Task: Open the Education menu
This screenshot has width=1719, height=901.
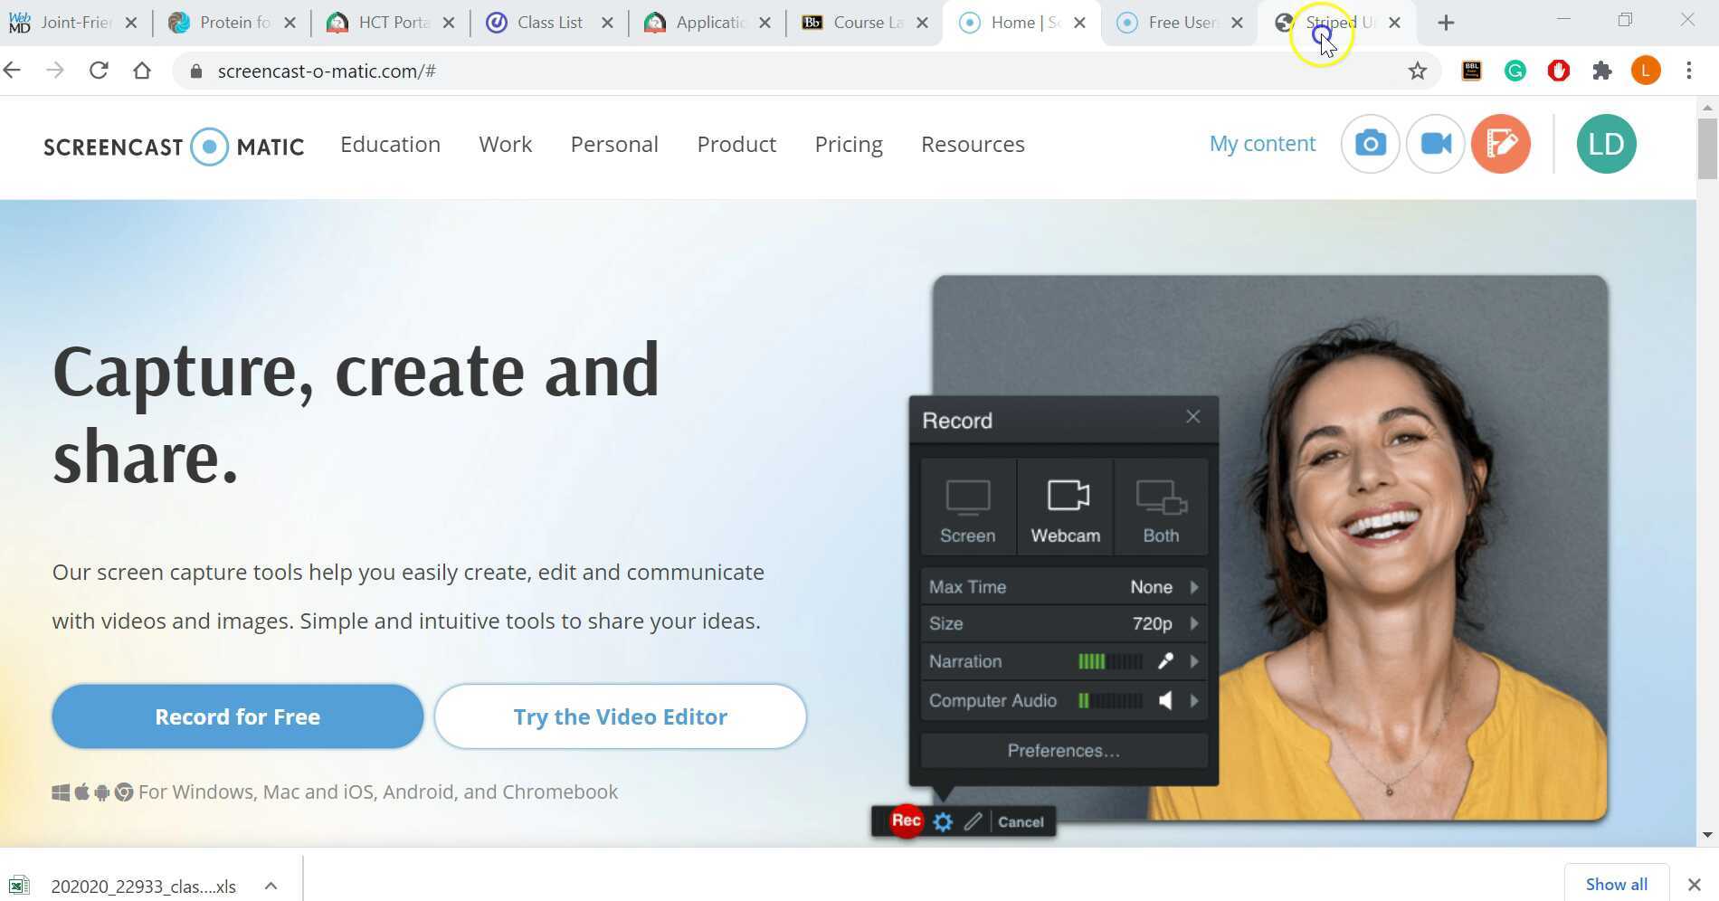Action: coord(390,145)
